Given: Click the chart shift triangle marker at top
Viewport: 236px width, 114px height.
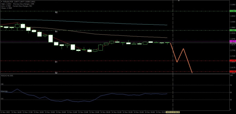Looking at the screenshot, I should (179, 1).
